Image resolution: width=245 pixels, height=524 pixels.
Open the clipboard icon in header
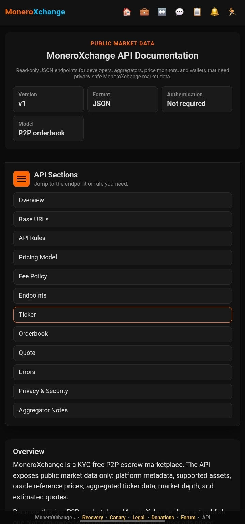[x=197, y=12]
